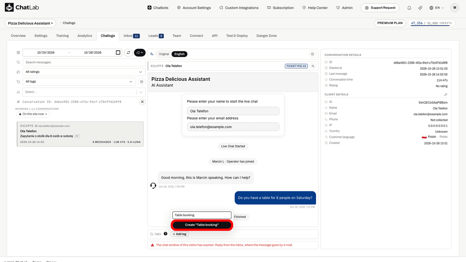Click the Add tag button
The width and height of the screenshot is (466, 262).
[x=179, y=234]
